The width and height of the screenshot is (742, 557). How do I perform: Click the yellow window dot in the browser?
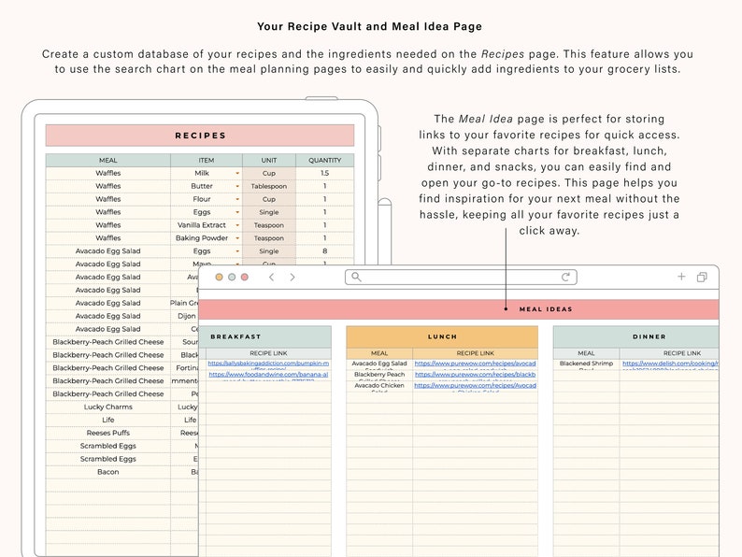(219, 277)
